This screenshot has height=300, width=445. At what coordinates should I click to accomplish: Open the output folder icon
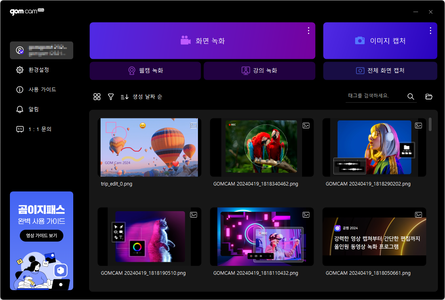429,97
